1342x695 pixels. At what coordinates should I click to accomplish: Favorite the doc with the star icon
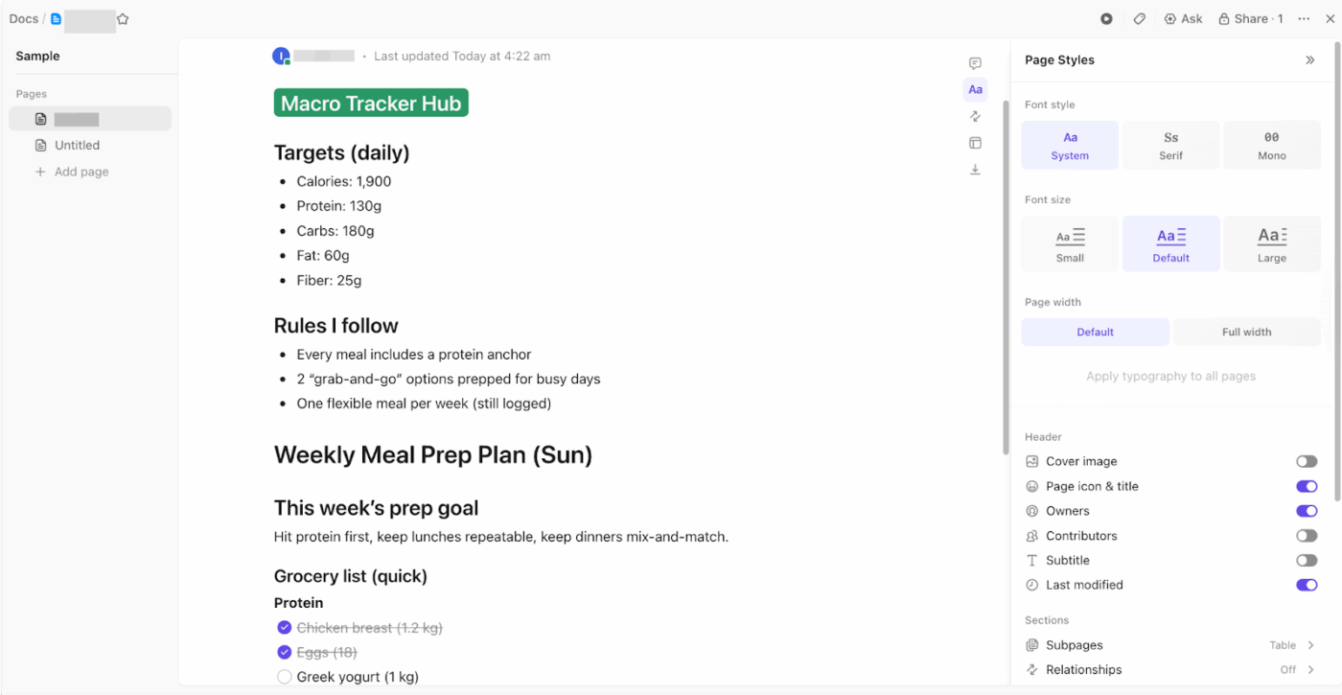tap(123, 19)
